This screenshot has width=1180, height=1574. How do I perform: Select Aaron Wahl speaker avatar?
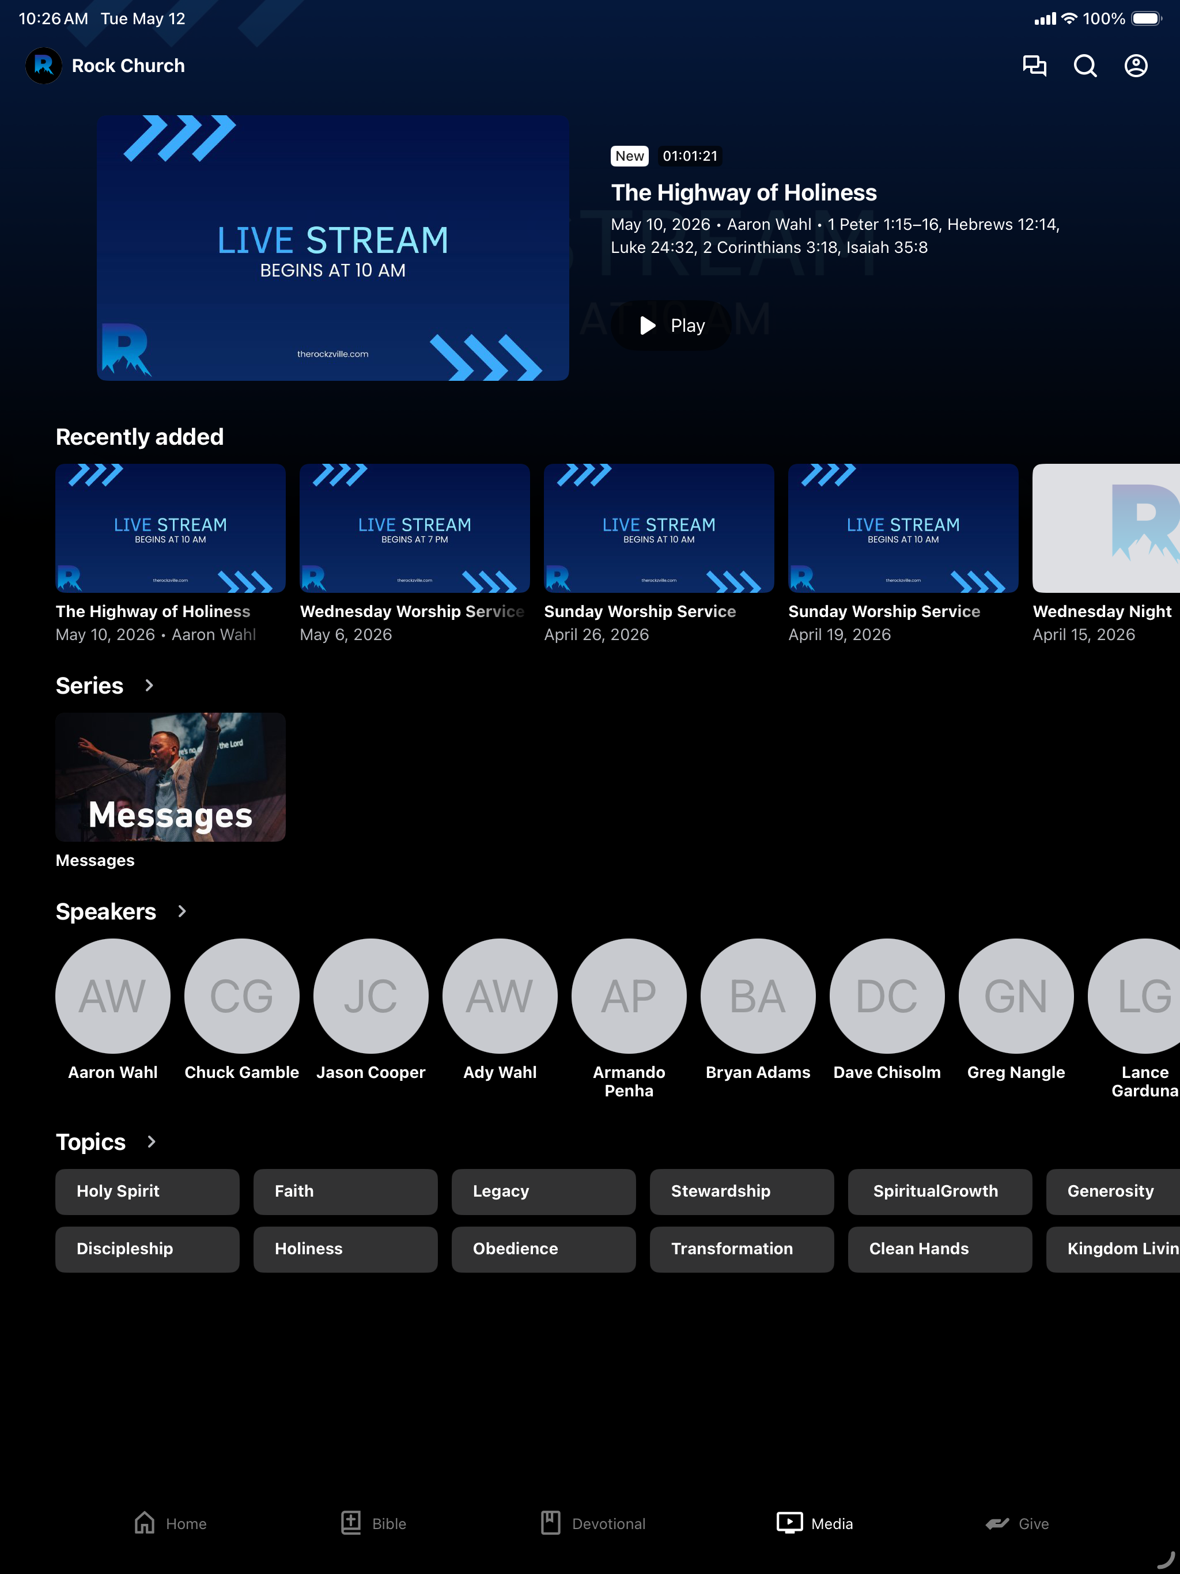112,996
